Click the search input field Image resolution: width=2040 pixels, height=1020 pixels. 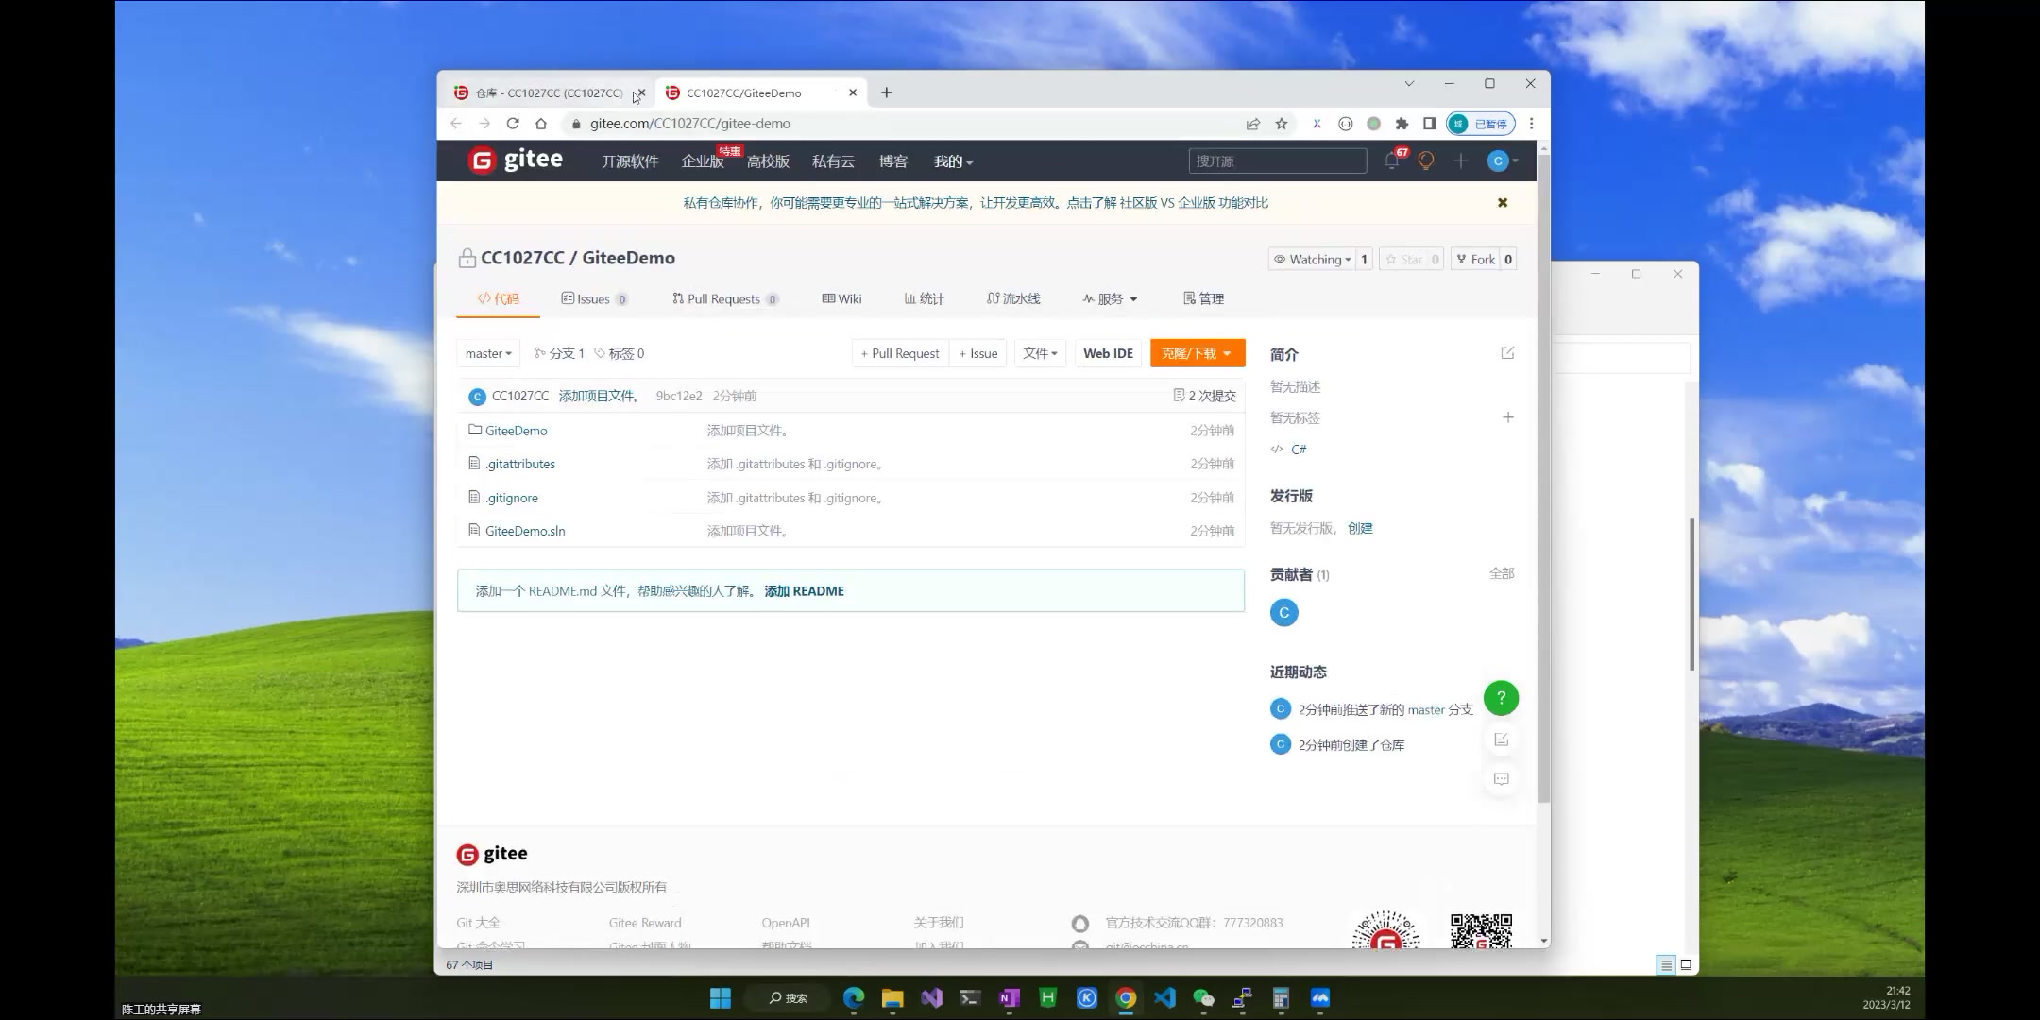1278,160
